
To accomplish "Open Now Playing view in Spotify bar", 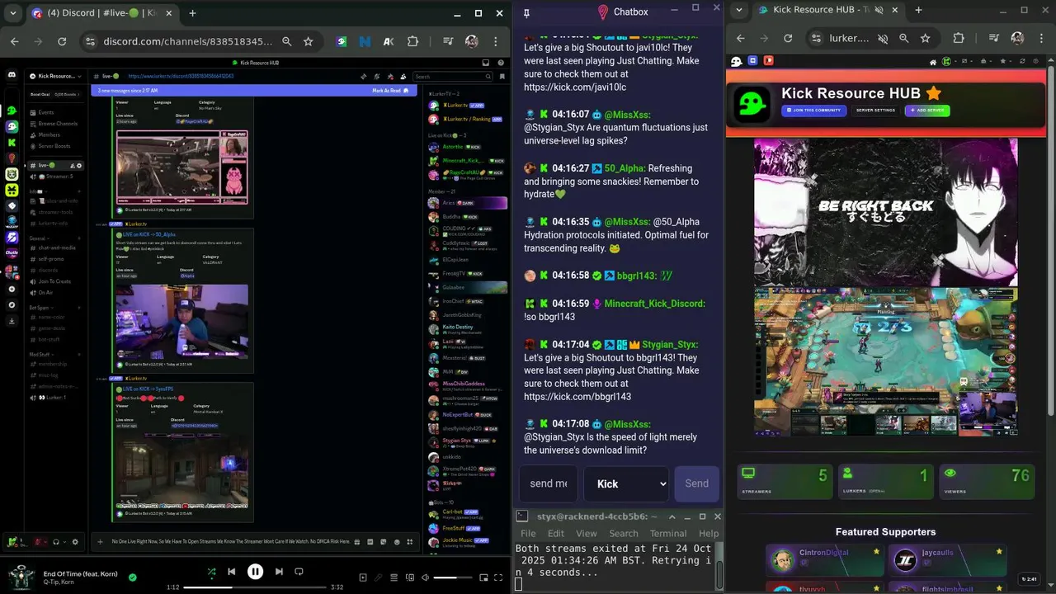I will 363,577.
